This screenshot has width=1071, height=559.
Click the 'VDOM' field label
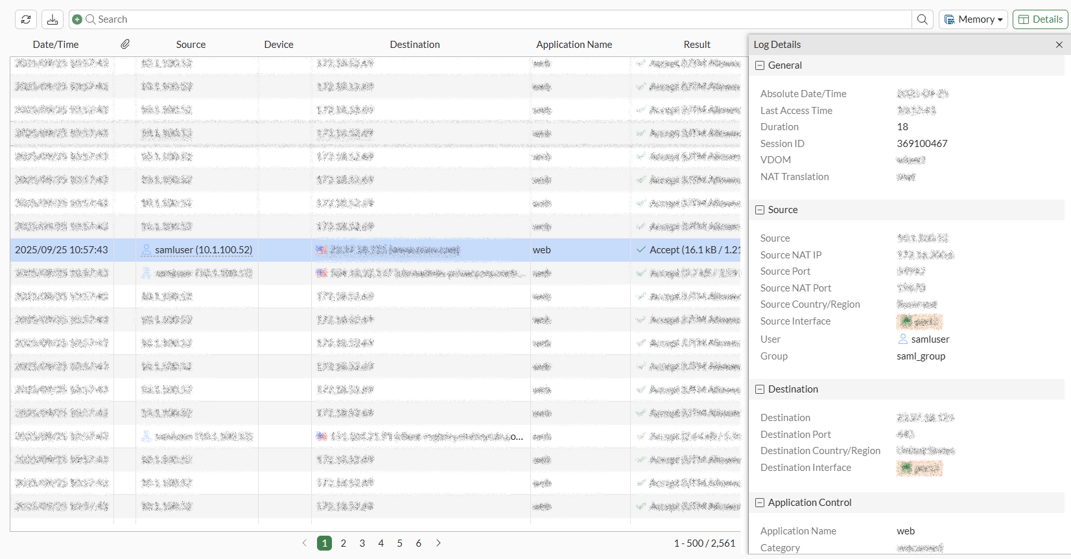pyautogui.click(x=775, y=160)
